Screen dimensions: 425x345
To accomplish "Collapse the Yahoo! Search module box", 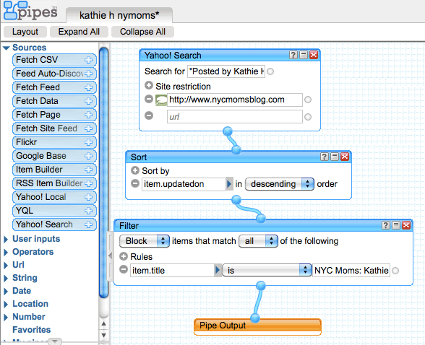I will click(304, 55).
